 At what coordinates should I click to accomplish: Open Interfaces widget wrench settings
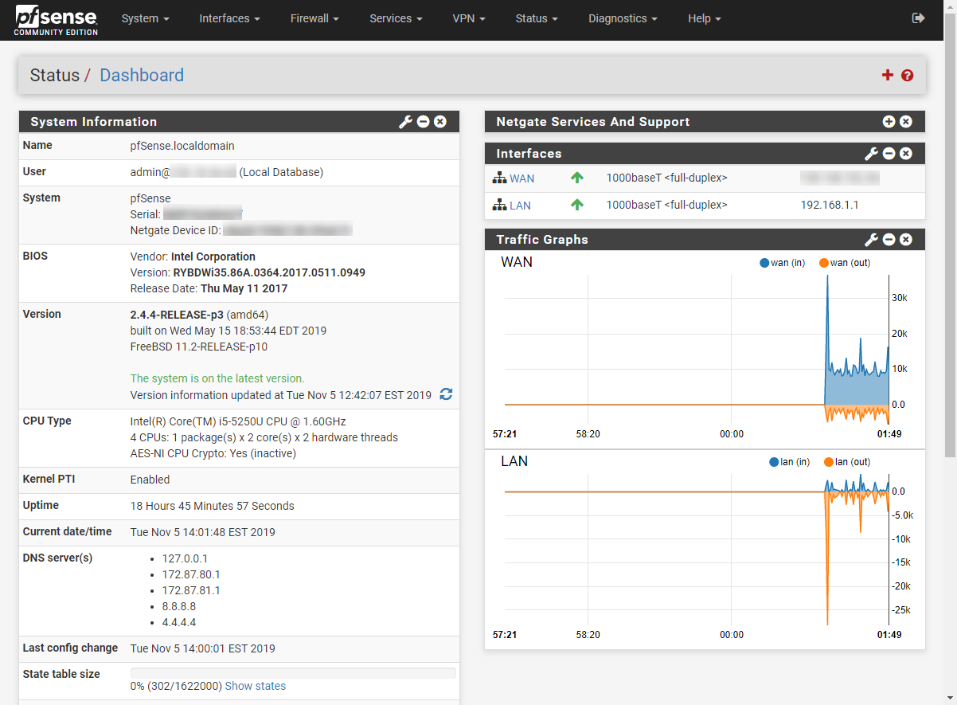[872, 154]
